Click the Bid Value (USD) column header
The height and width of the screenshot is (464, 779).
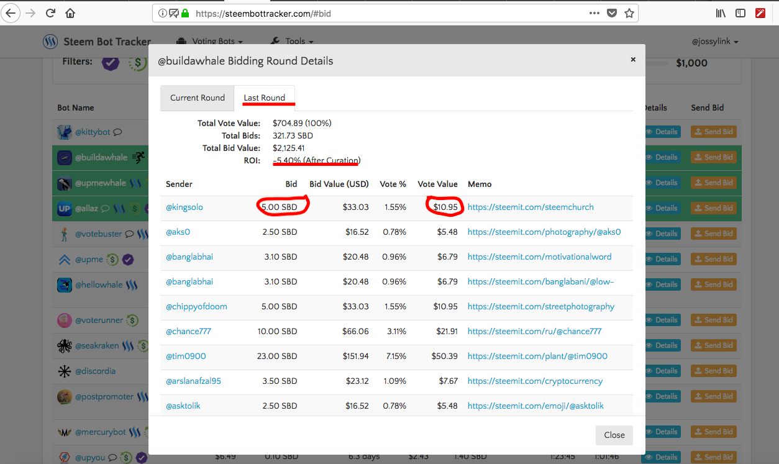tap(339, 184)
